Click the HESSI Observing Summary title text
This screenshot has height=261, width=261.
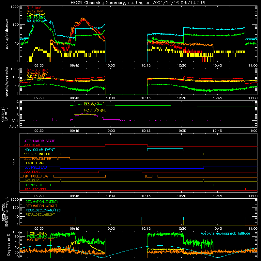138,3
